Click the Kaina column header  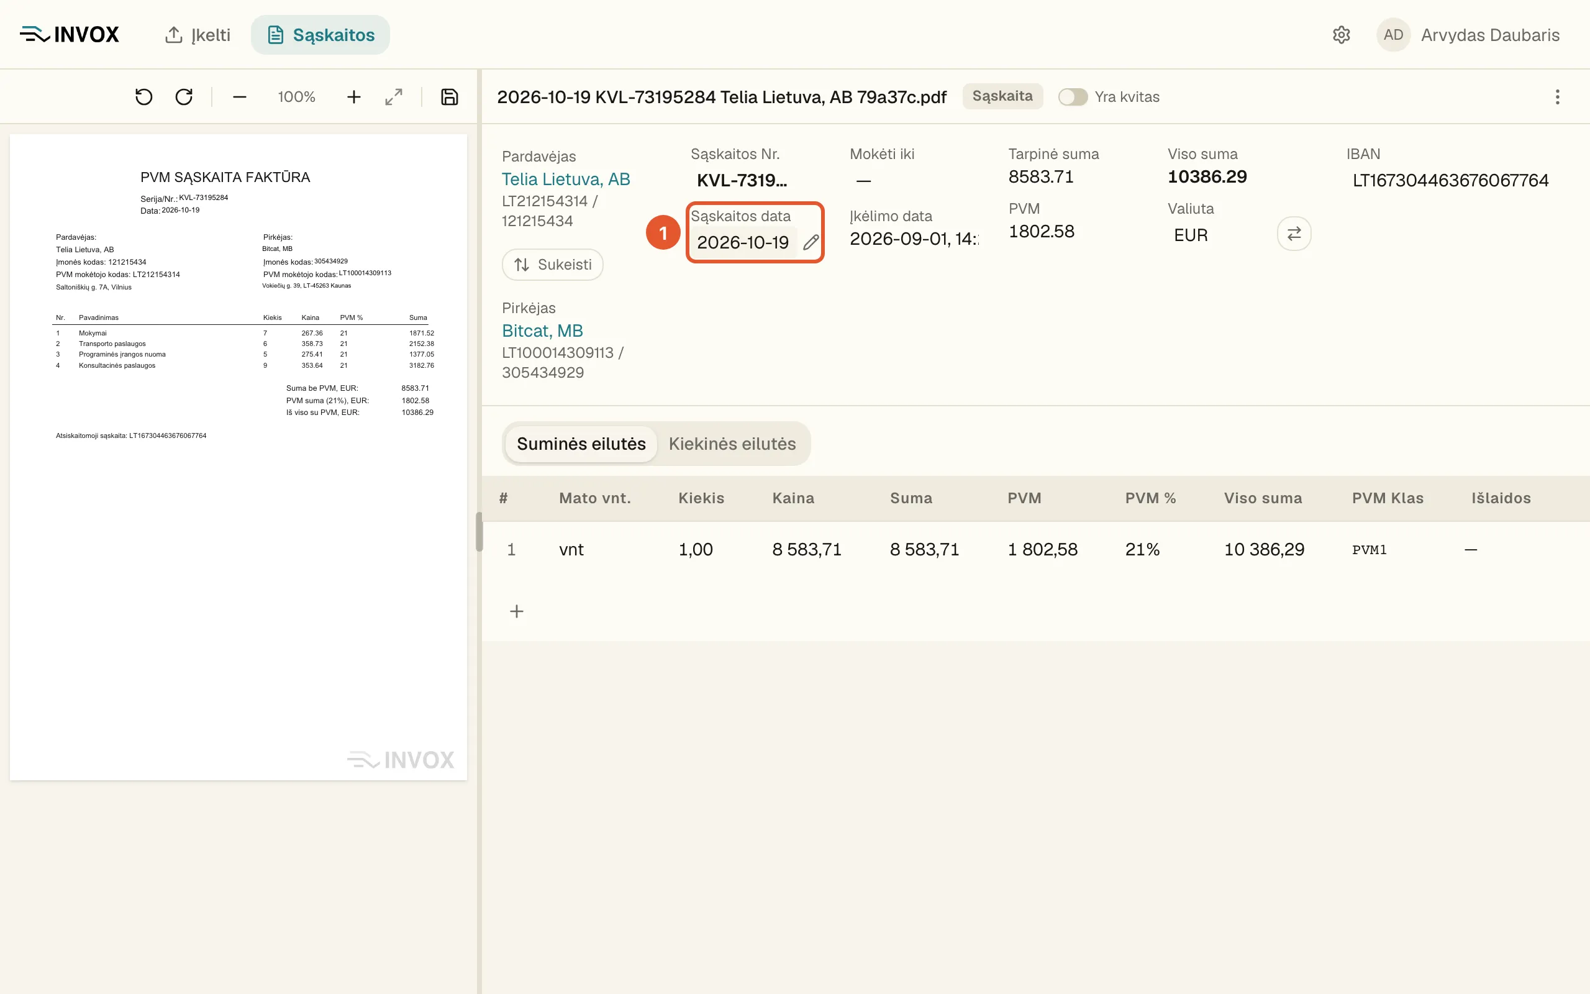[x=793, y=498]
